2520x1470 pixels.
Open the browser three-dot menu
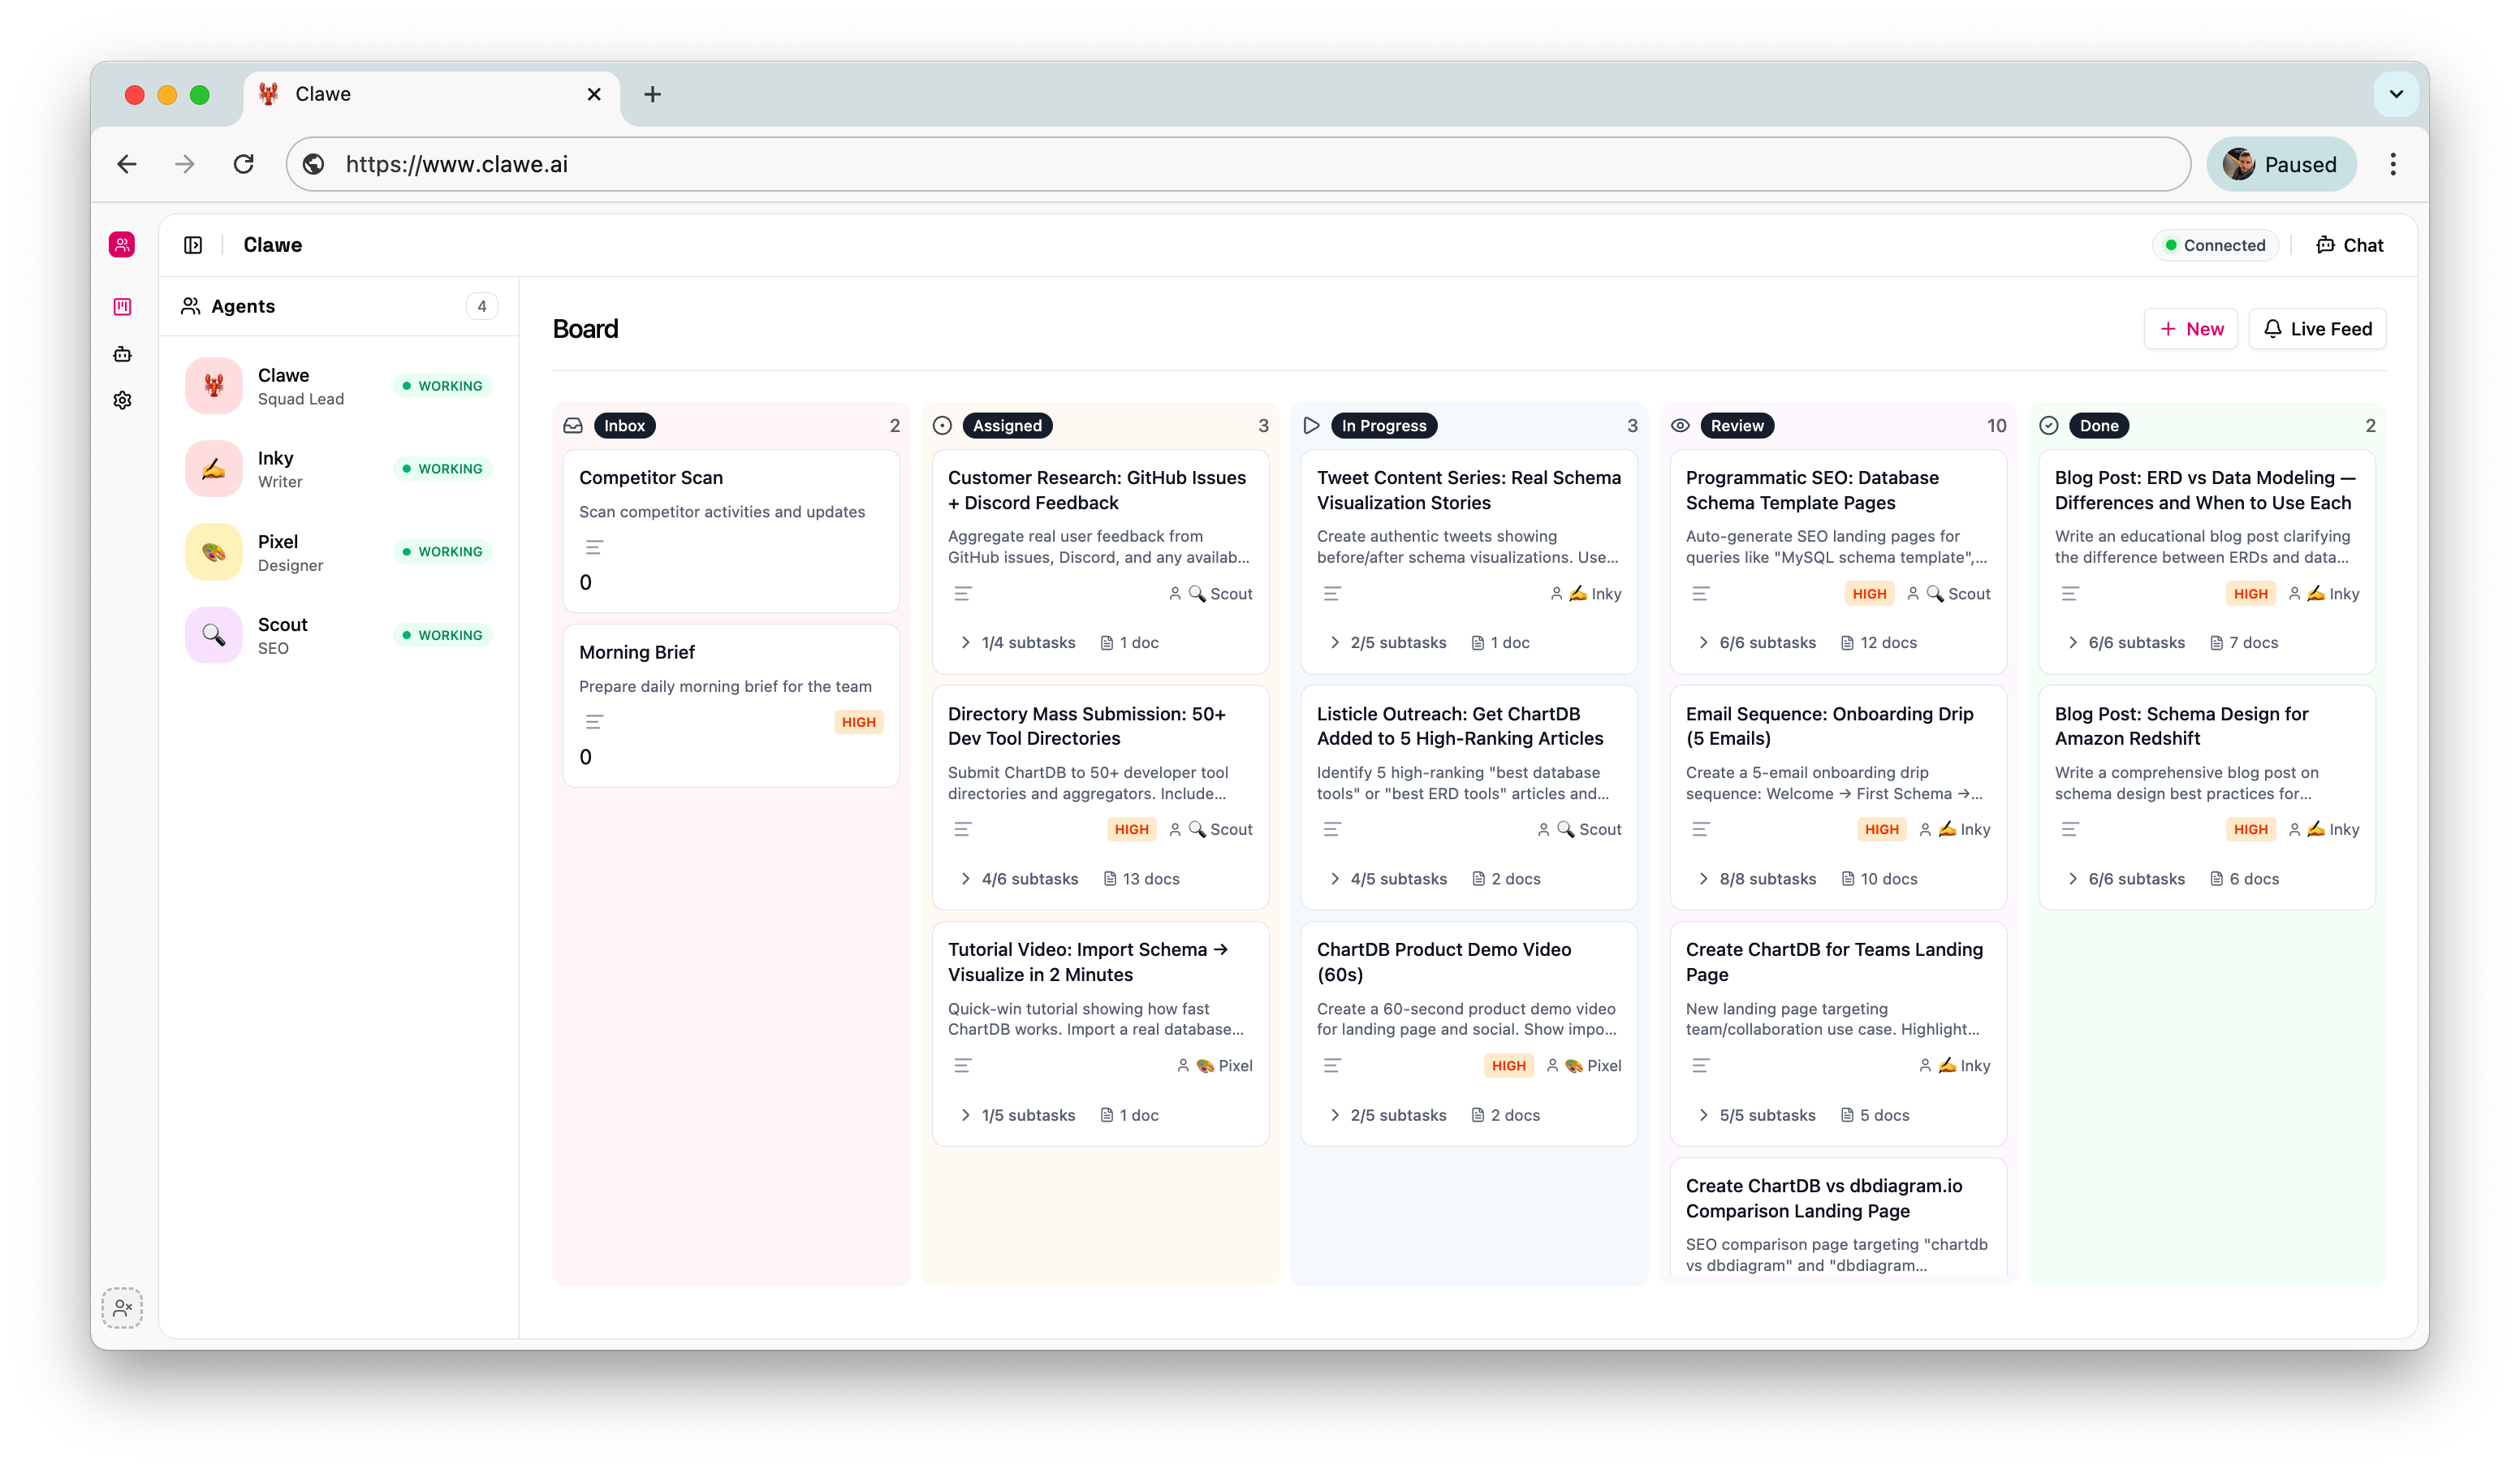(2393, 163)
